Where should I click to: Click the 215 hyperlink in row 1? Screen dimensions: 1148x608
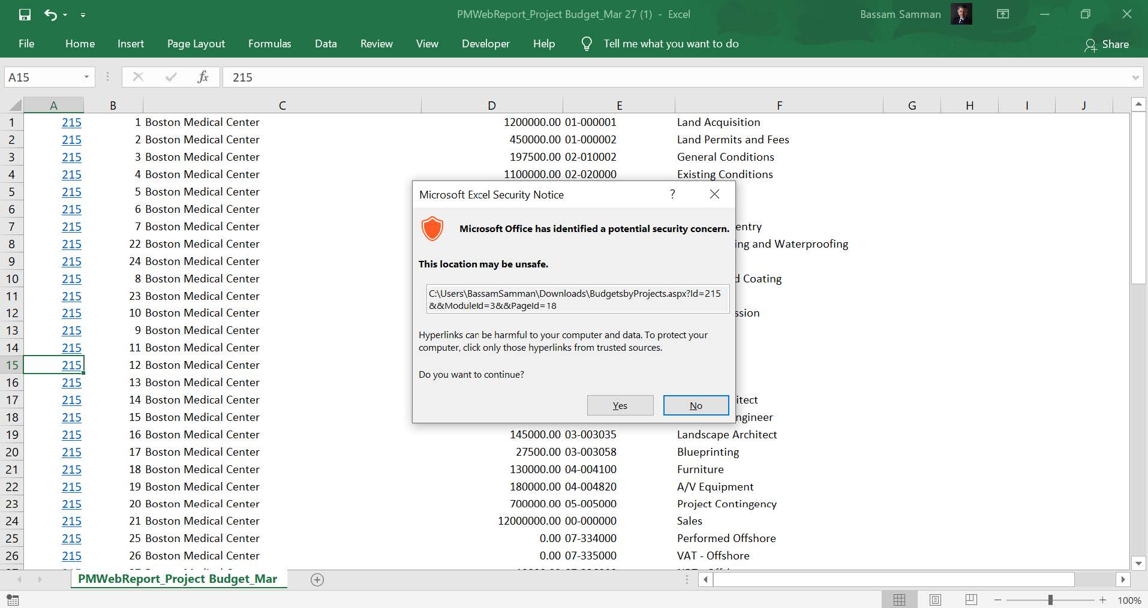(71, 122)
